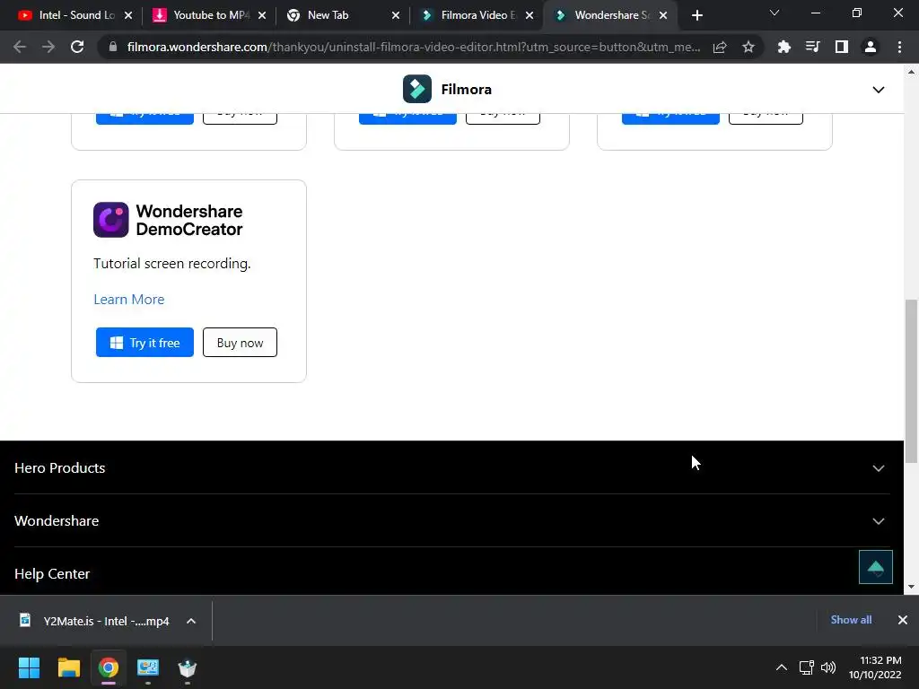Close the Filmora Video E tab
The image size is (919, 689).
pos(530,15)
